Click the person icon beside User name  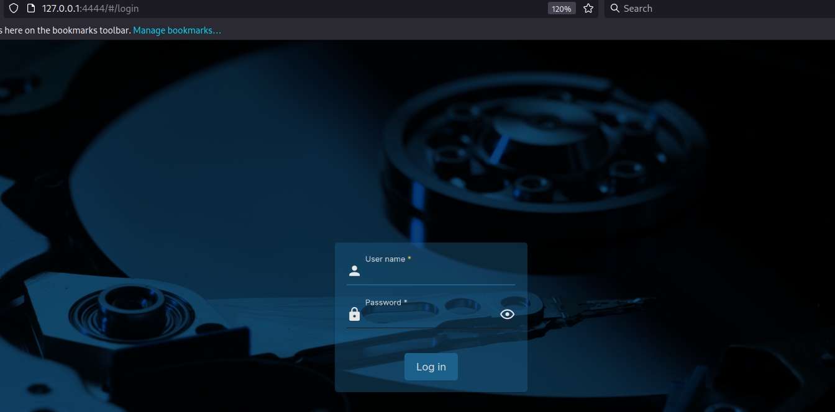[x=354, y=271]
